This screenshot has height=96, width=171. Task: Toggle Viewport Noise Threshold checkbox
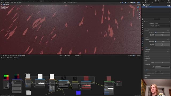pos(156,33)
